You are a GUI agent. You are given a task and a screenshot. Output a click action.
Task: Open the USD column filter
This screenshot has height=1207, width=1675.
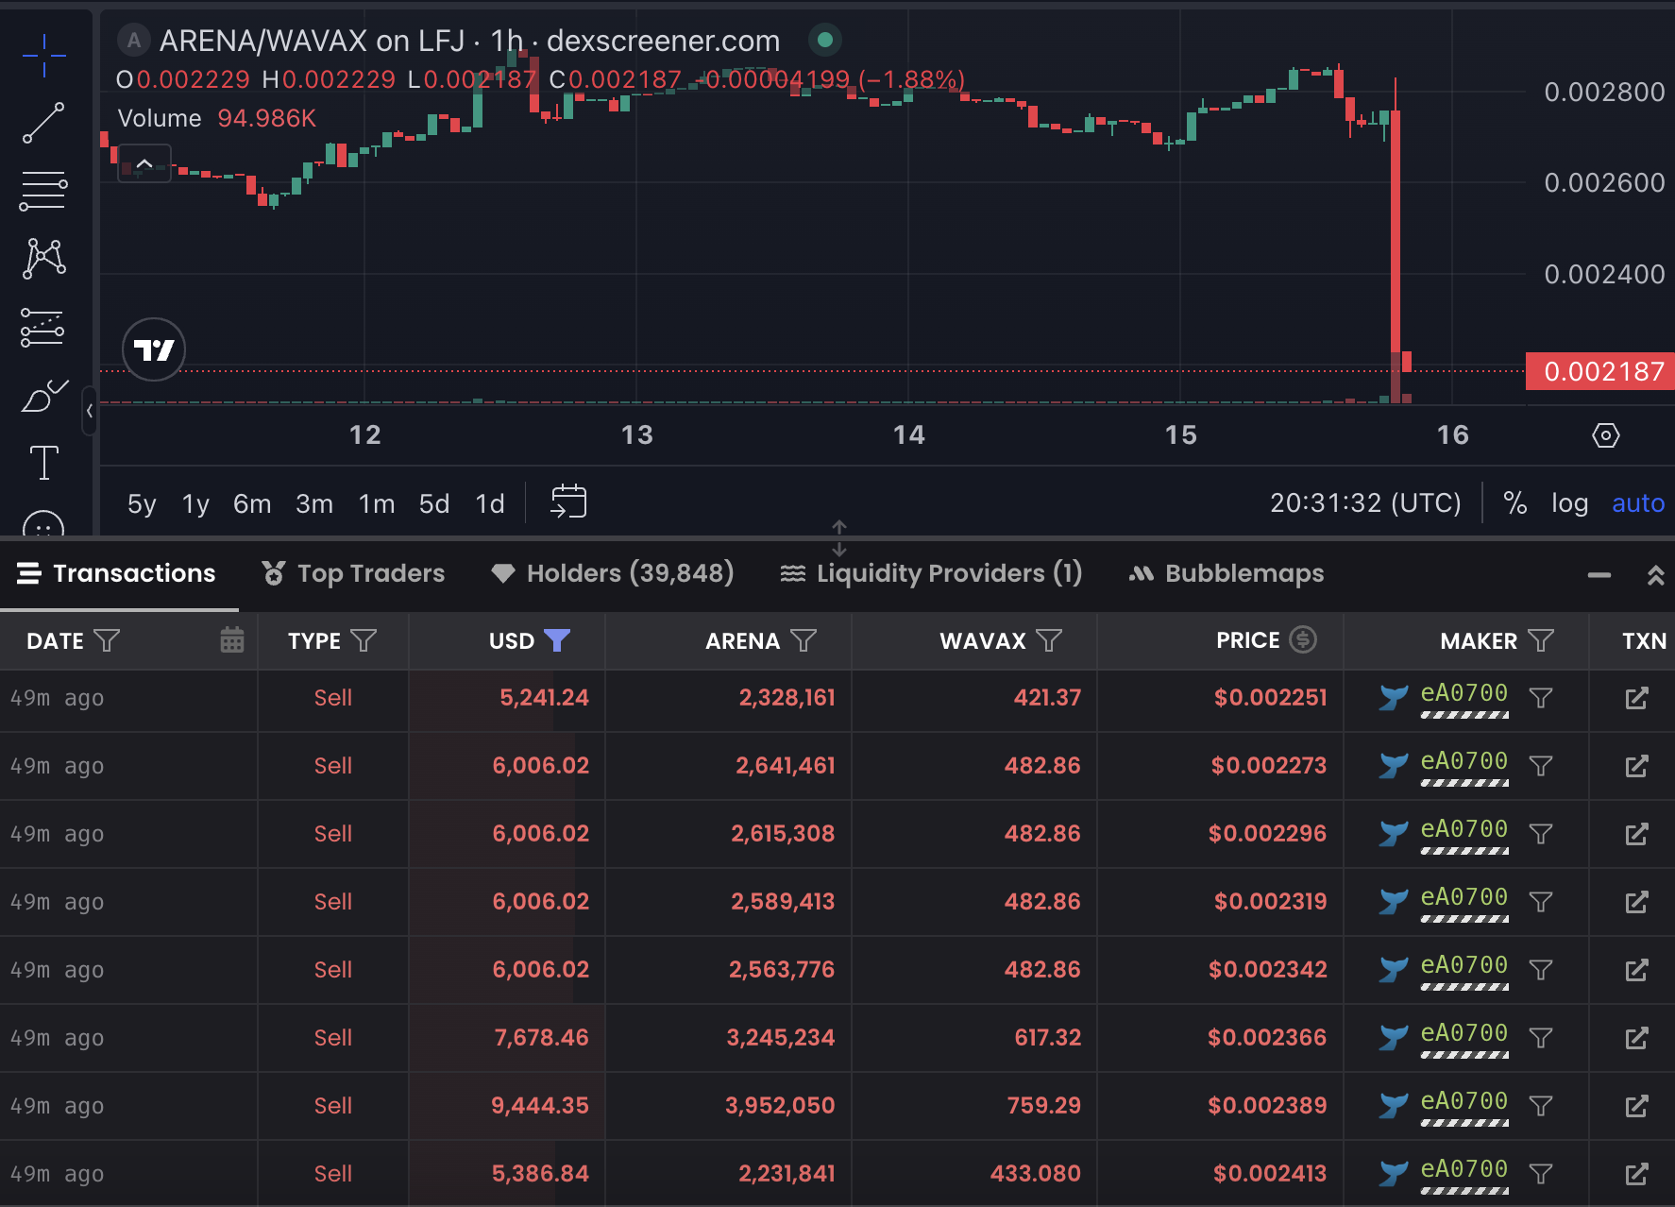557,640
